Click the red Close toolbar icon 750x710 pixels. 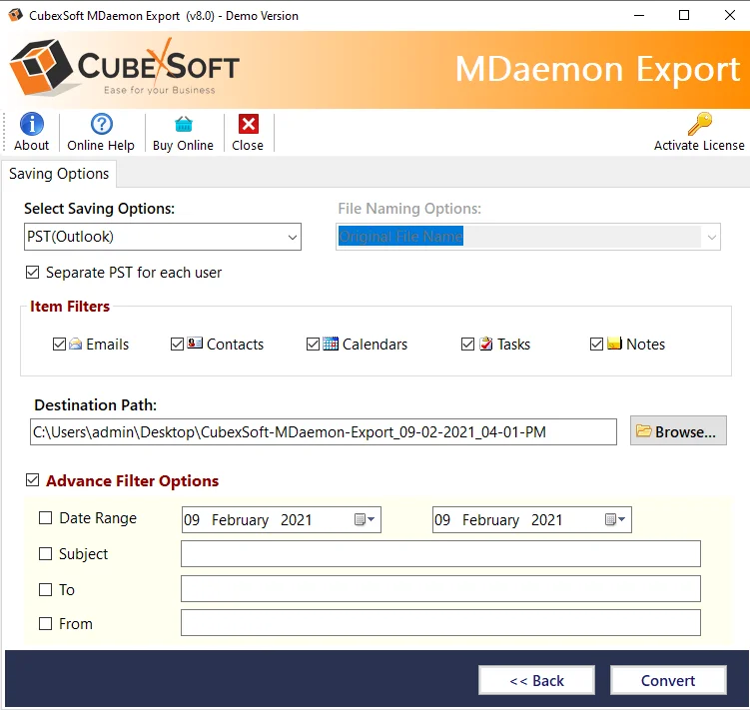(248, 125)
